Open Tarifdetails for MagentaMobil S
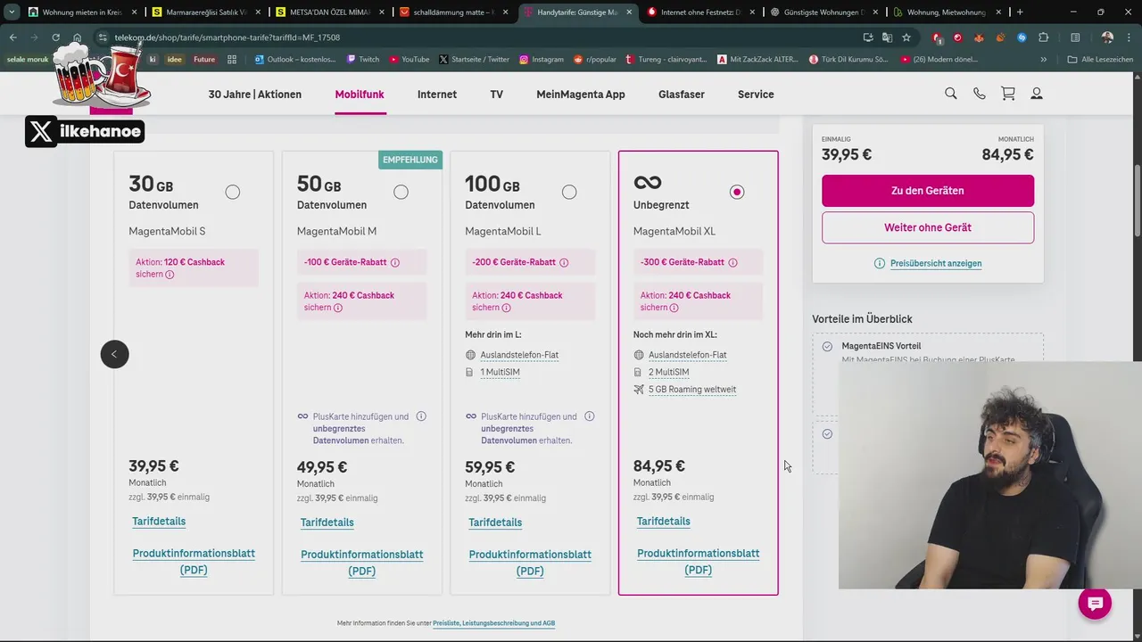The height and width of the screenshot is (642, 1142). (x=159, y=522)
